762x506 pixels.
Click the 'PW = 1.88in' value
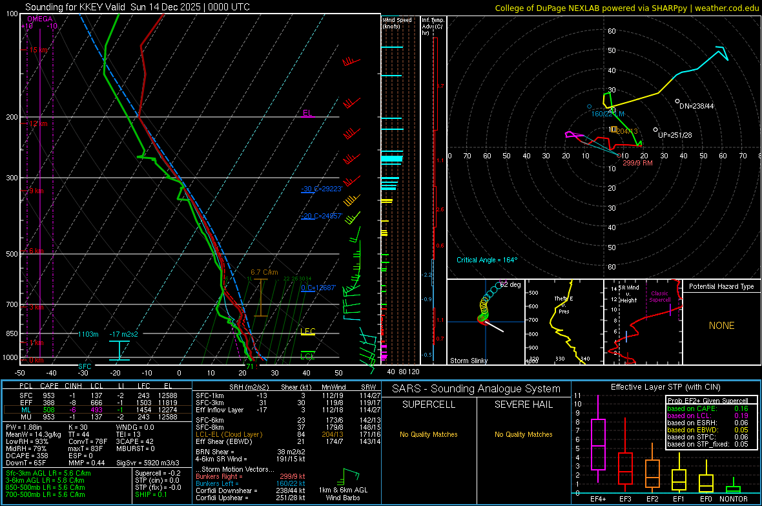[23, 427]
